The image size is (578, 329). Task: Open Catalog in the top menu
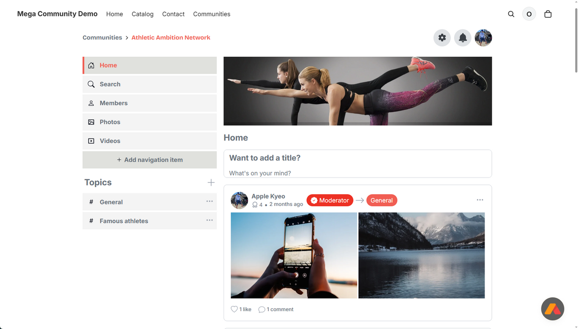click(x=143, y=14)
